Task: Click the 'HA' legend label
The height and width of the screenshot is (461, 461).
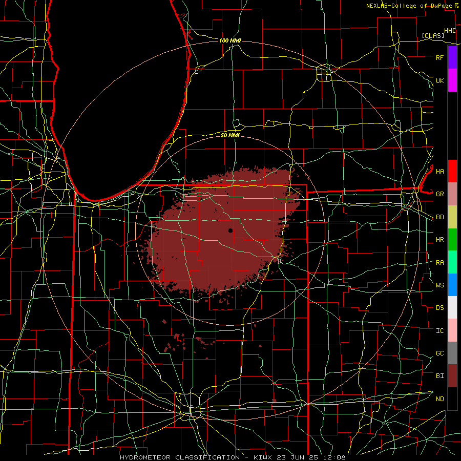Action: pyautogui.click(x=439, y=171)
